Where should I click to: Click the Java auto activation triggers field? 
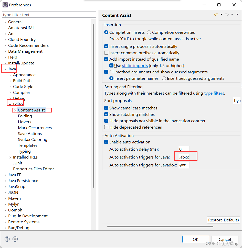[x=184, y=157]
